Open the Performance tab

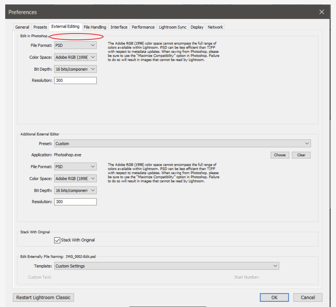[x=143, y=27]
